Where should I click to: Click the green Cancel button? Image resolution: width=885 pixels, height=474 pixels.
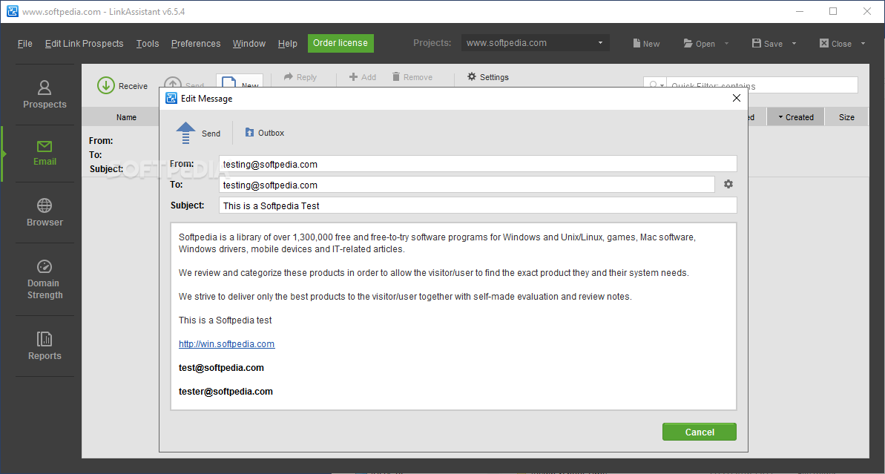(700, 432)
